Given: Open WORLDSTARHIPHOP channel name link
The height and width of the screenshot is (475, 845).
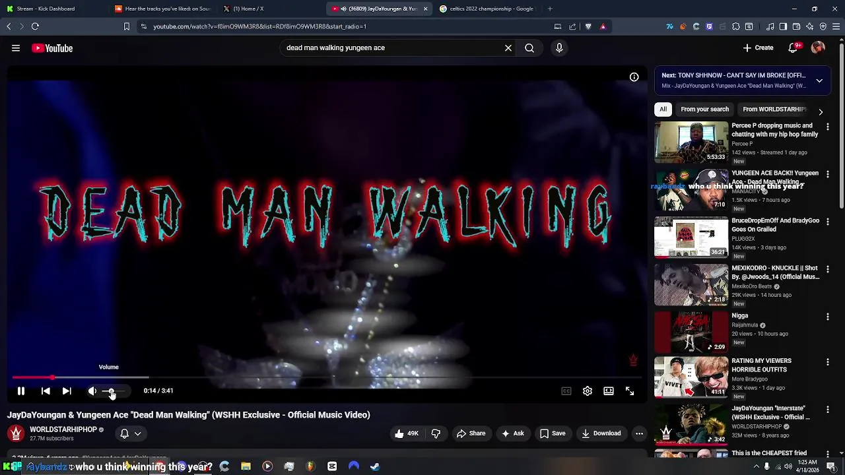Looking at the screenshot, I should 63,429.
